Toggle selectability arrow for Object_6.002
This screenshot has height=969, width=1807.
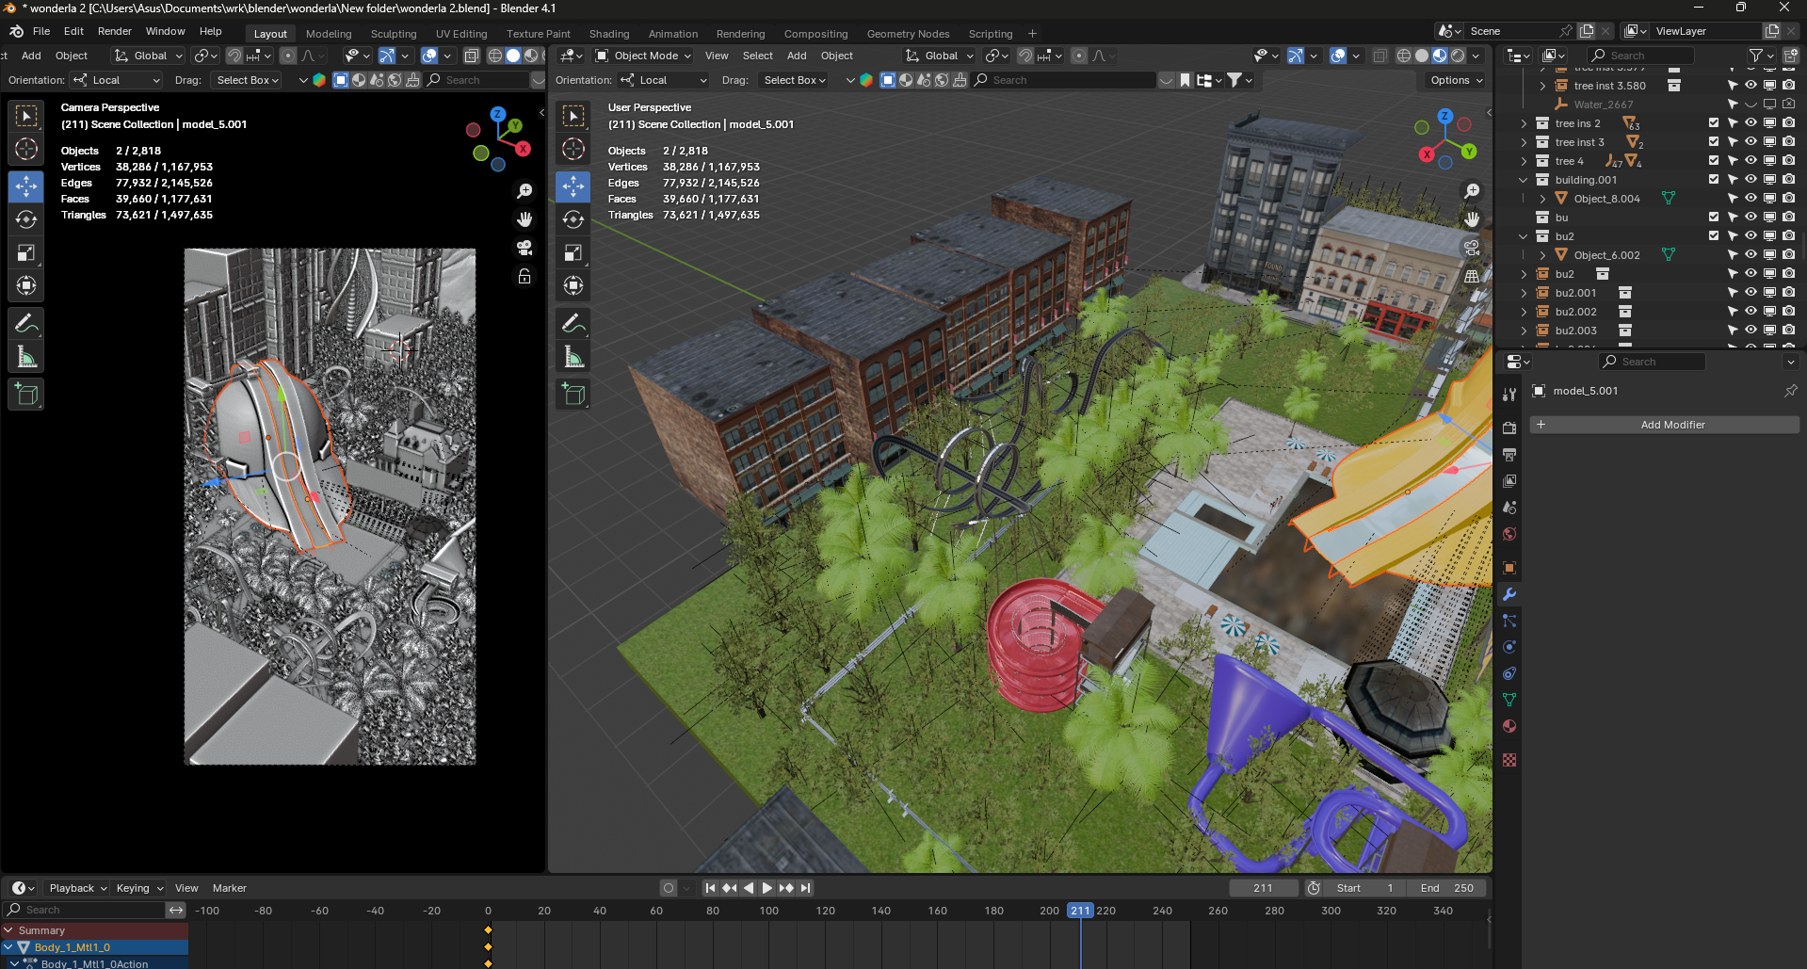1732,255
